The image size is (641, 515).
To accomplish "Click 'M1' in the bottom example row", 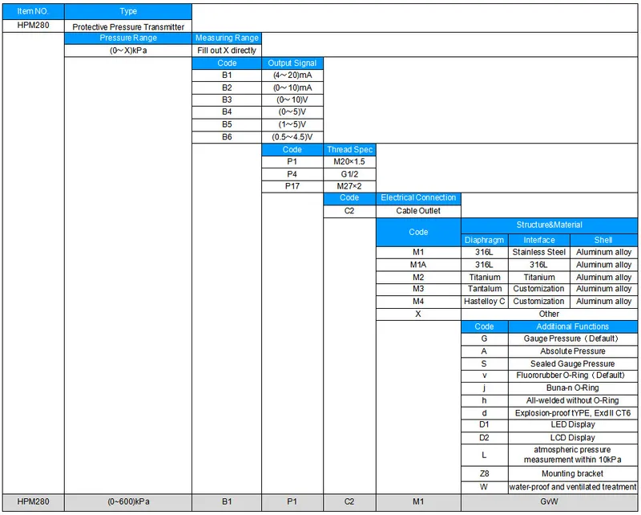I will pyautogui.click(x=418, y=502).
